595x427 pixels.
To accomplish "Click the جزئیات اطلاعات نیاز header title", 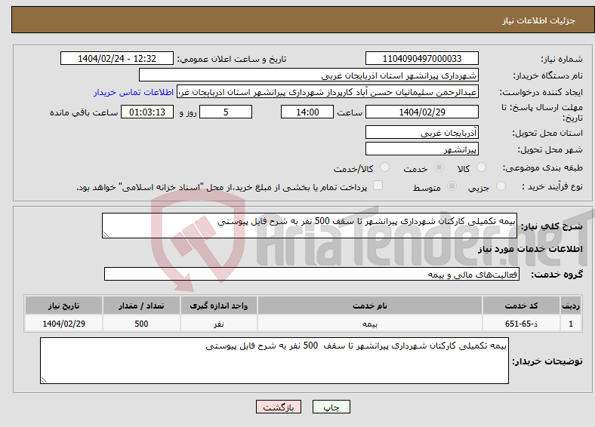I will click(539, 20).
